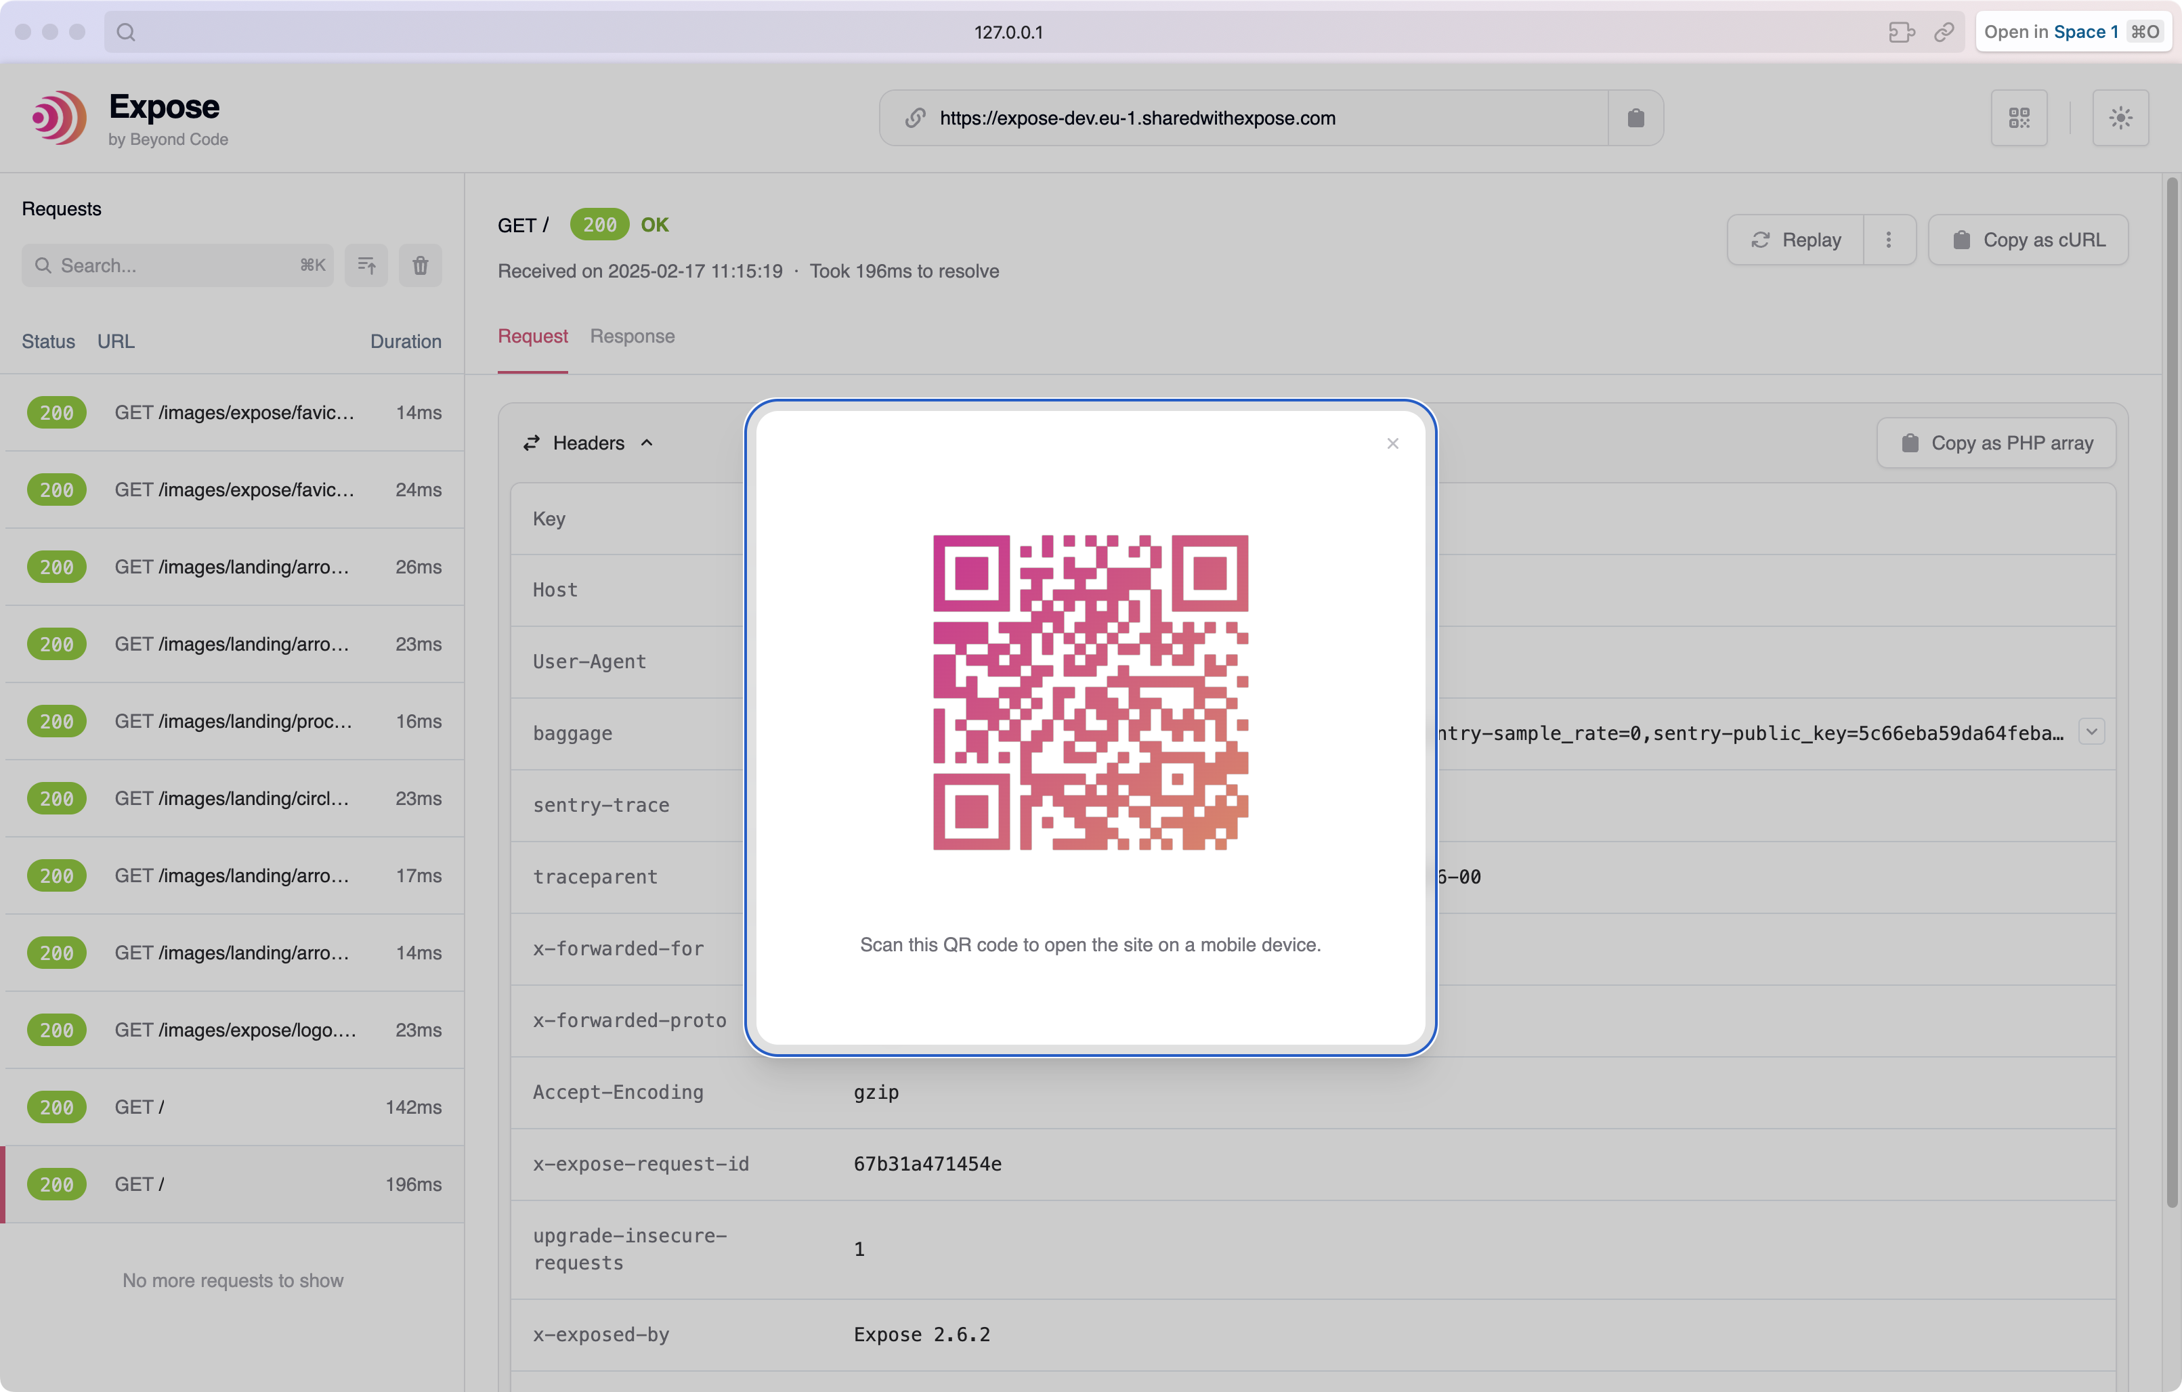Image resolution: width=2182 pixels, height=1392 pixels.
Task: Select the Request tab
Action: (533, 336)
